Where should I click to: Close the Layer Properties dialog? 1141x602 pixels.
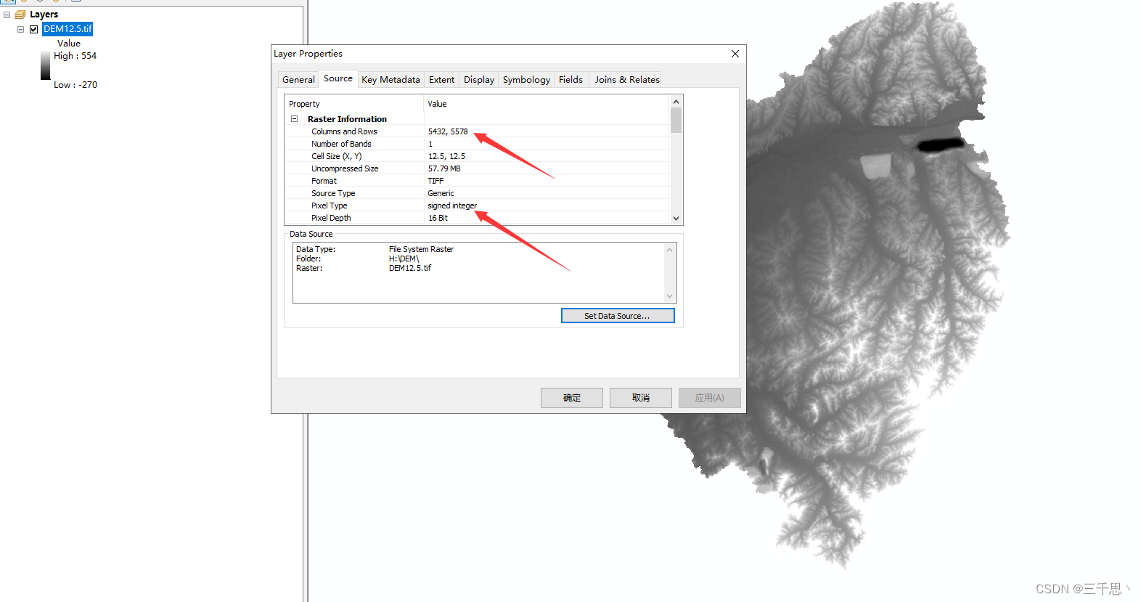click(735, 54)
